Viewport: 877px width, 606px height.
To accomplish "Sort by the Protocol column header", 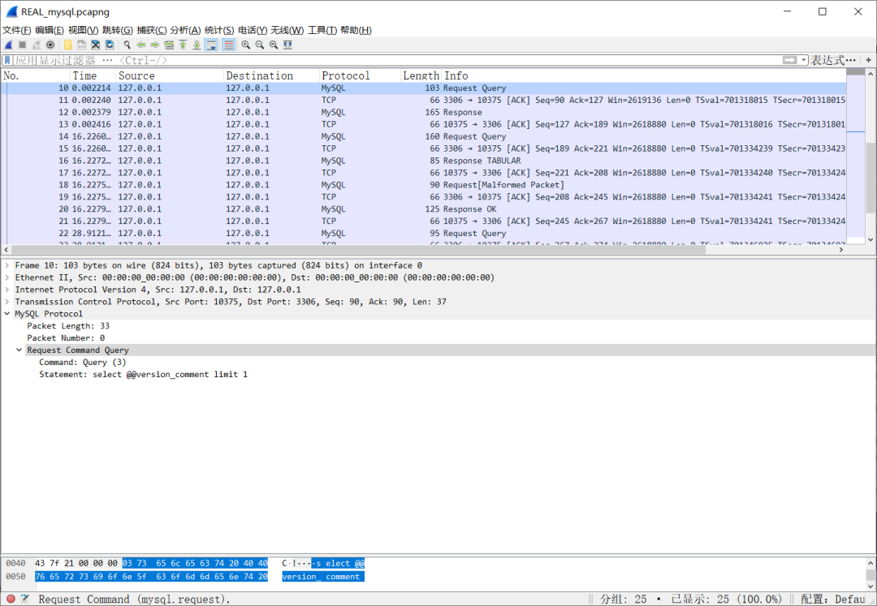I will coord(361,75).
